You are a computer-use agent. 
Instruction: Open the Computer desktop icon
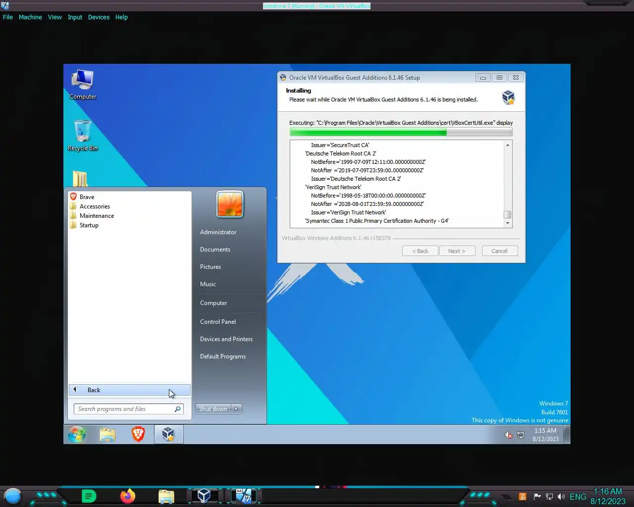tap(83, 85)
